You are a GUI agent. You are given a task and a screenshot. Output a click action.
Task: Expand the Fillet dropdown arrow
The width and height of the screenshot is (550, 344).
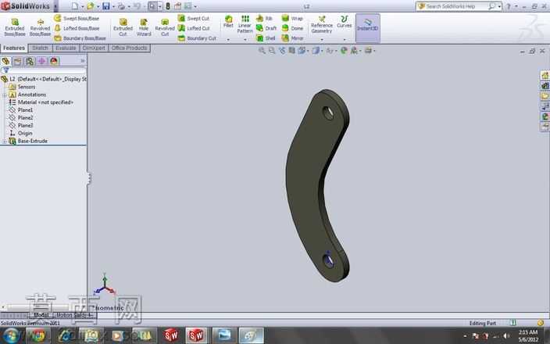click(228, 40)
